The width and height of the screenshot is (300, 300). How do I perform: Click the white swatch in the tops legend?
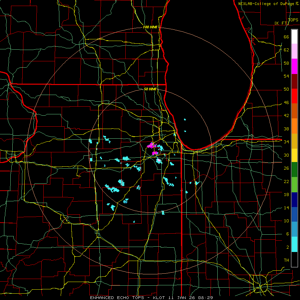click(x=294, y=37)
